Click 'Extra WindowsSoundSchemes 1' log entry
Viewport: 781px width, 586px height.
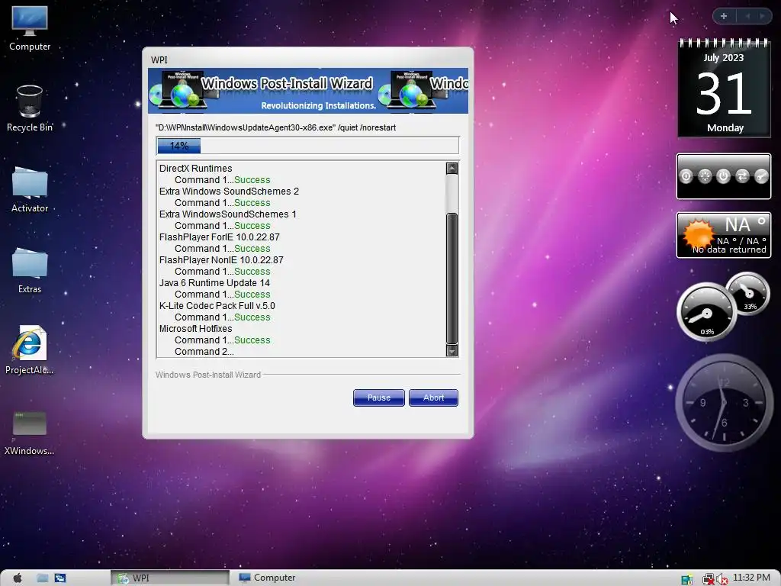point(227,214)
